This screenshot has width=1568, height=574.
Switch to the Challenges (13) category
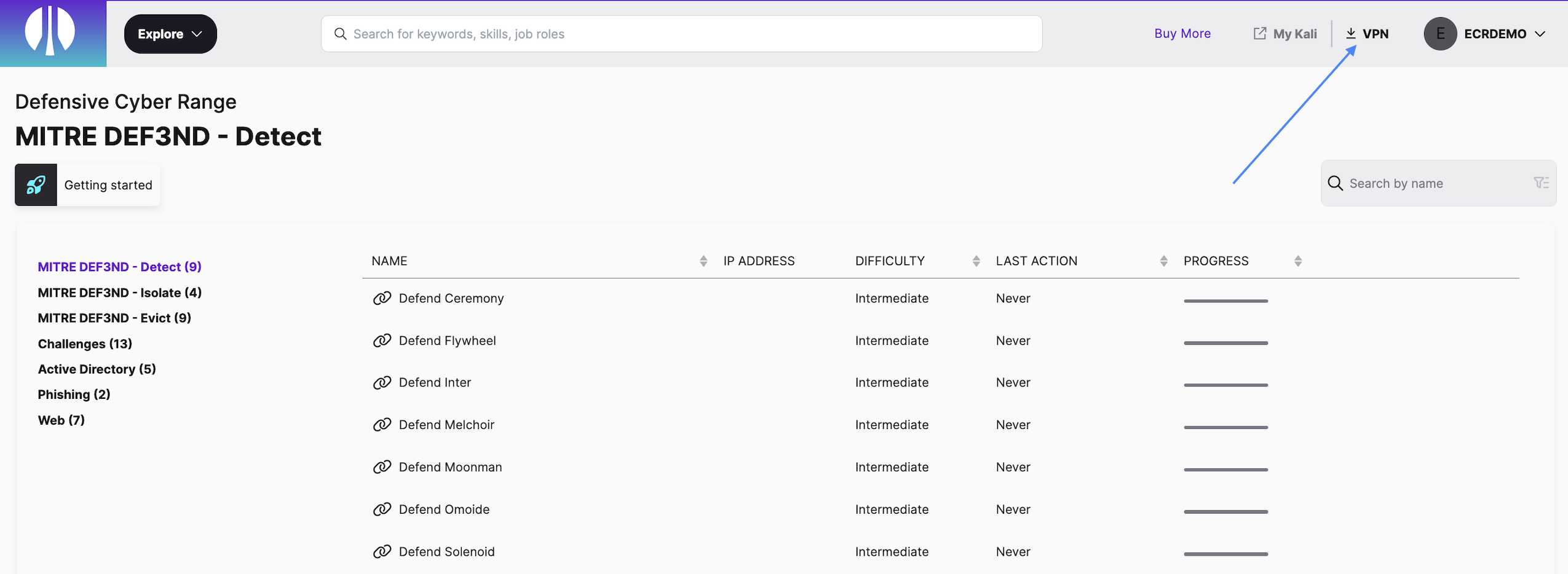tap(85, 344)
